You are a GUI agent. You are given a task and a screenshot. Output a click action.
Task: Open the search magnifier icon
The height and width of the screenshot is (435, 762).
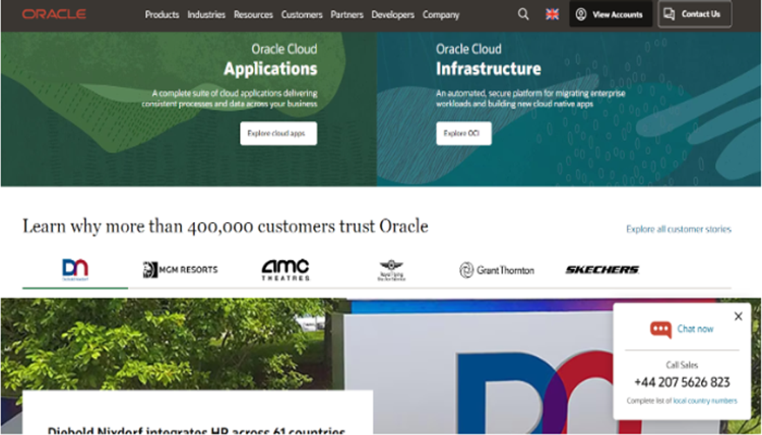[x=523, y=14]
